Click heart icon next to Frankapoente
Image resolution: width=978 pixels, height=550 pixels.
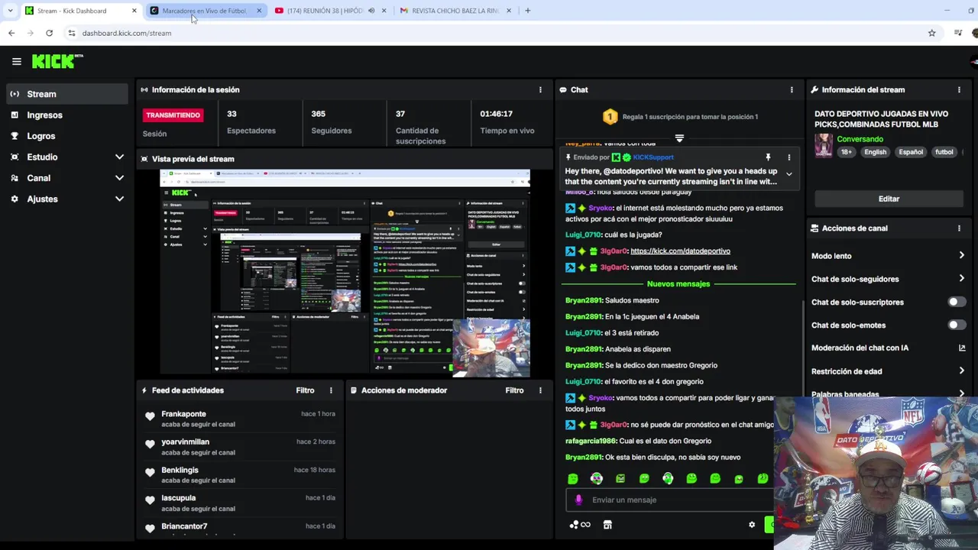(x=150, y=417)
